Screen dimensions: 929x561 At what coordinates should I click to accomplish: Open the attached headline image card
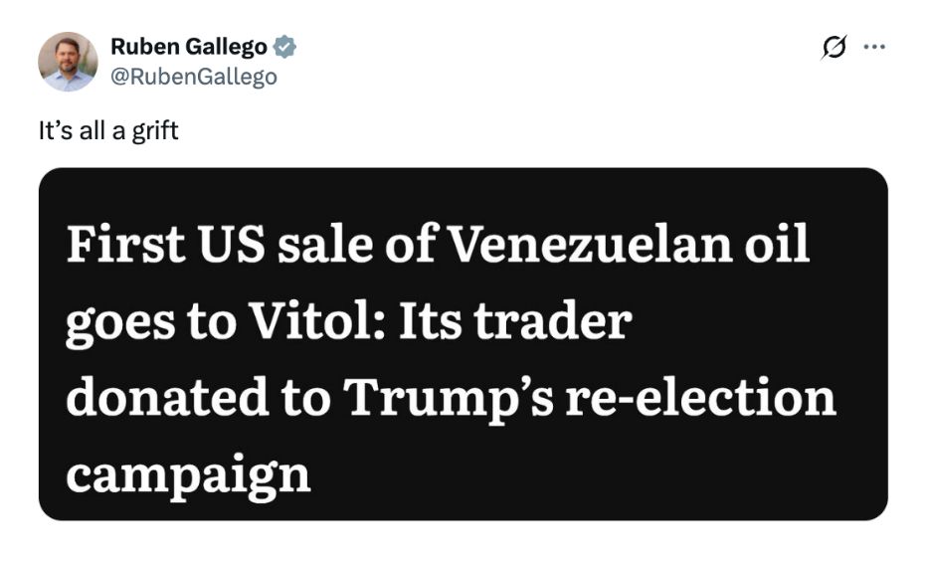tap(463, 343)
